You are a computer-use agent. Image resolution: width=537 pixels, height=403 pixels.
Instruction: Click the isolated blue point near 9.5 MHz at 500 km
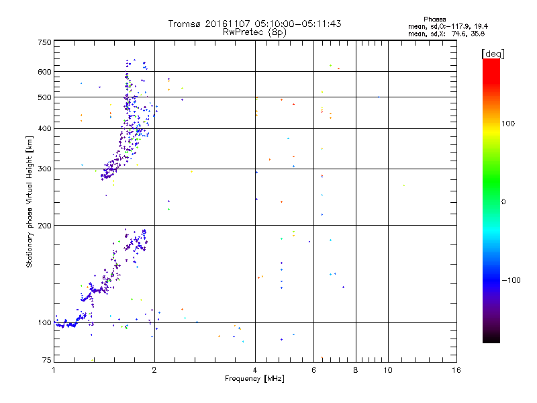tap(379, 97)
